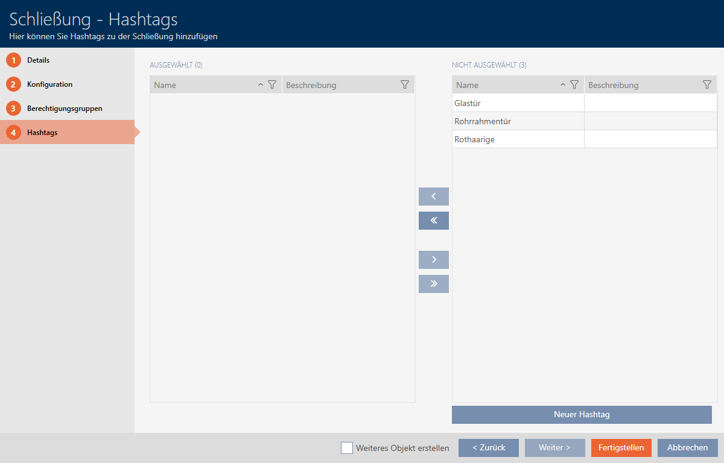Open the Berechtigungsgruppen step

[64, 109]
